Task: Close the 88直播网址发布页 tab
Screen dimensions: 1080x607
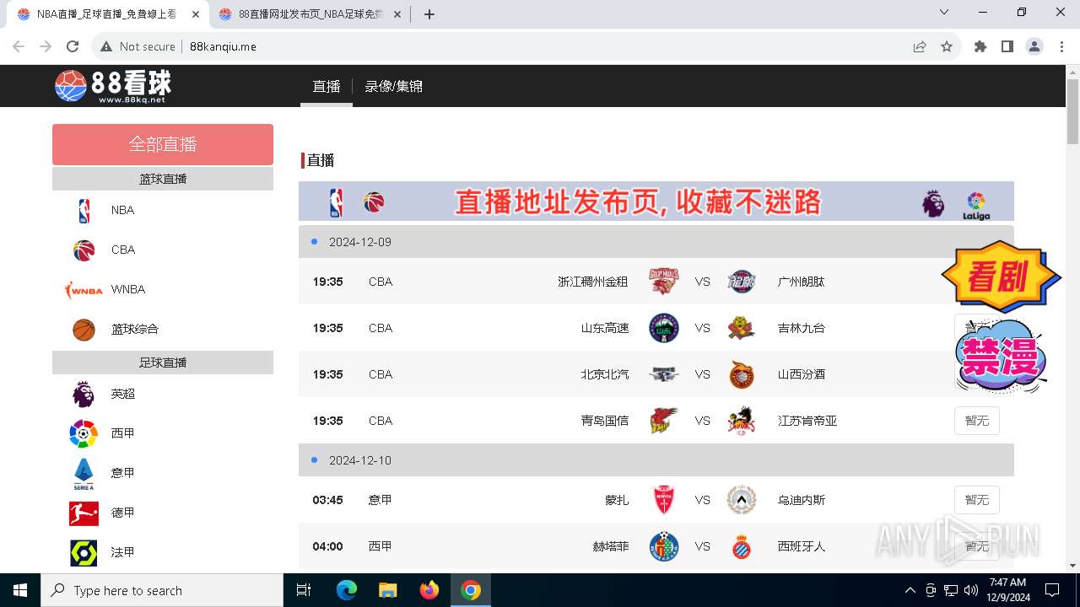Action: coord(397,14)
